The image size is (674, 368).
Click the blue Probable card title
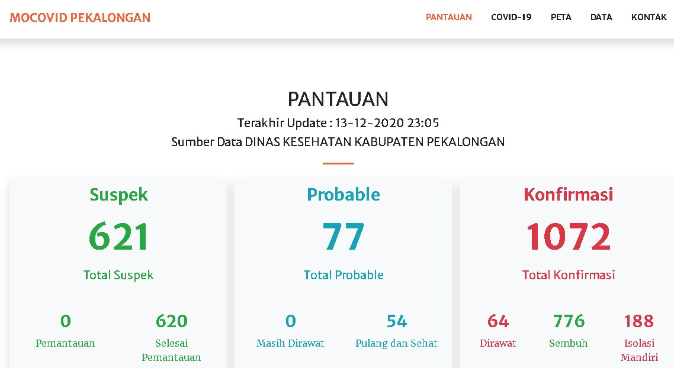click(x=344, y=195)
